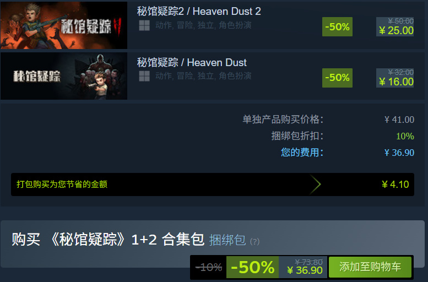Click the large -50% bundle discount badge

pyautogui.click(x=252, y=267)
